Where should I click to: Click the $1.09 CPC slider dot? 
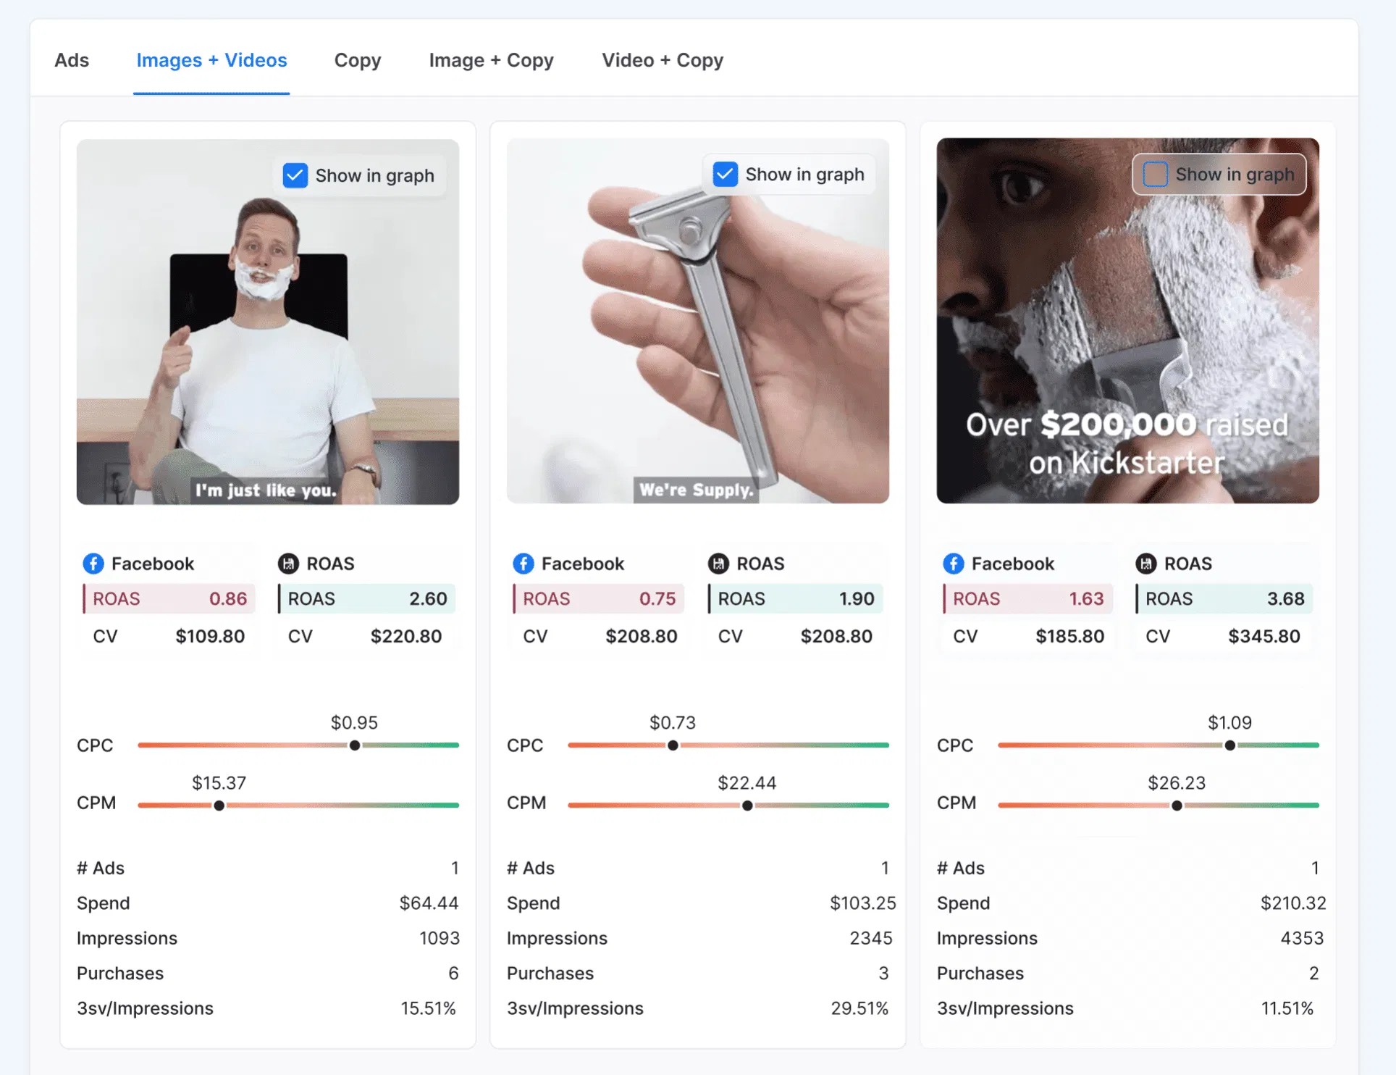1229,745
